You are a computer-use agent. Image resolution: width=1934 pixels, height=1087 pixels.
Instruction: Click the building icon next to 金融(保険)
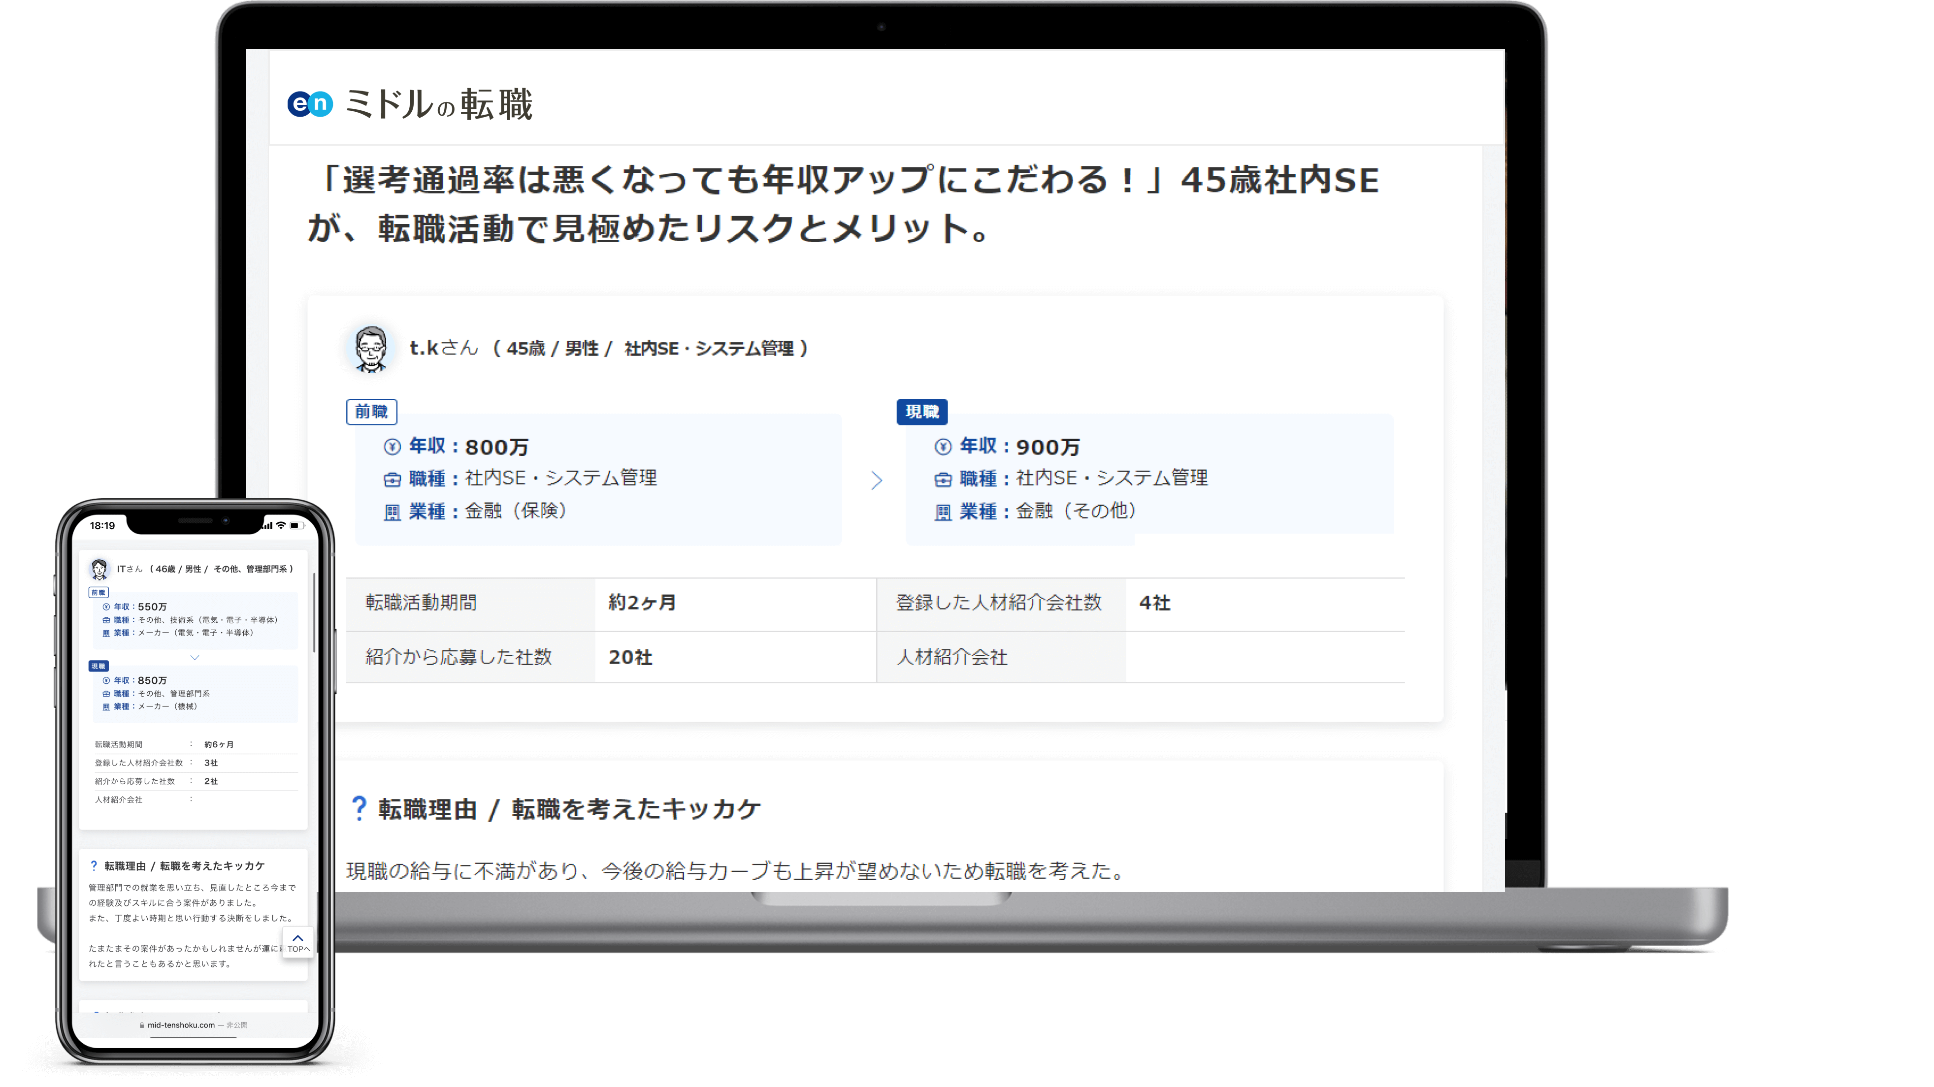[392, 512]
